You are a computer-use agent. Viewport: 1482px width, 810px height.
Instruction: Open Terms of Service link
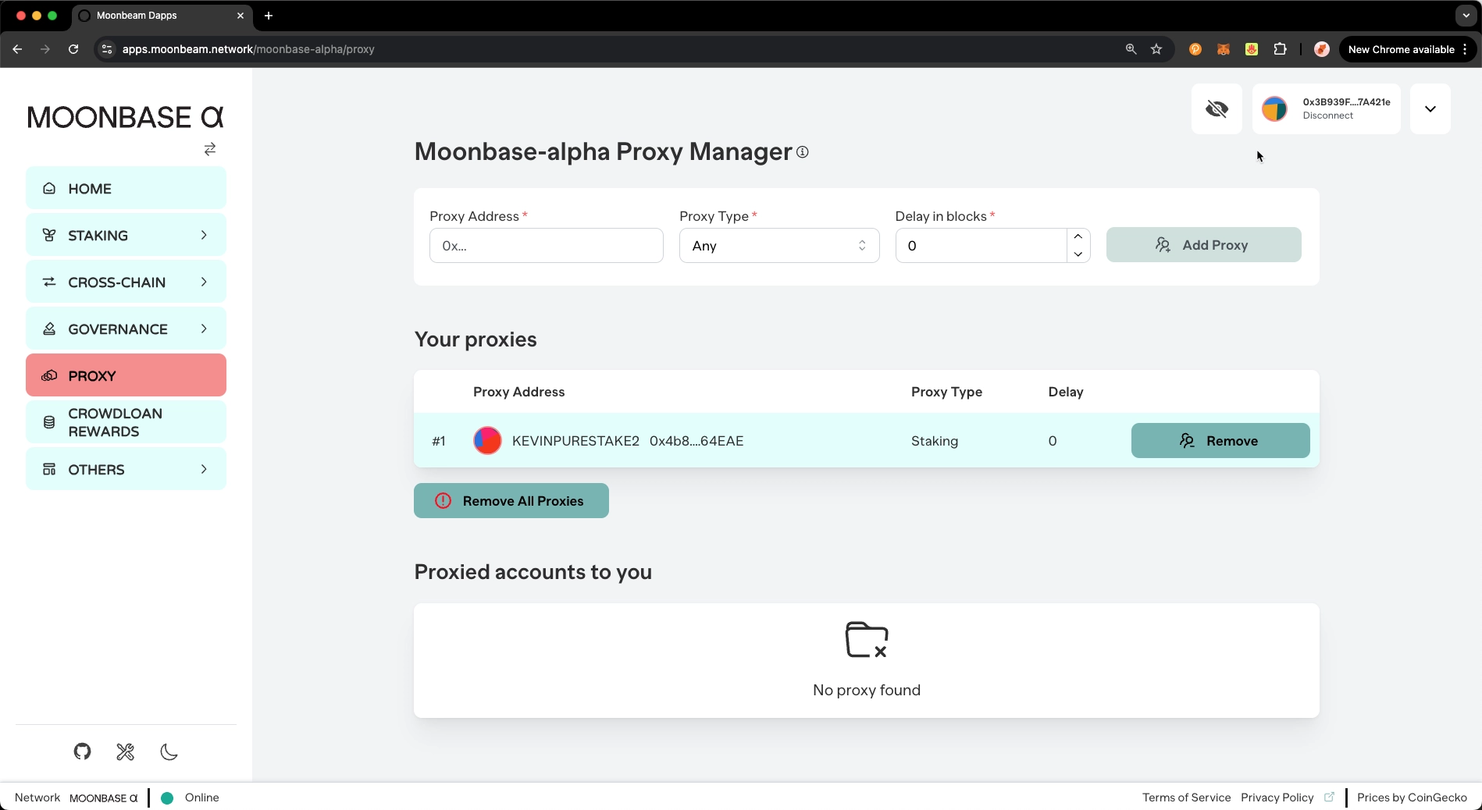point(1186,798)
